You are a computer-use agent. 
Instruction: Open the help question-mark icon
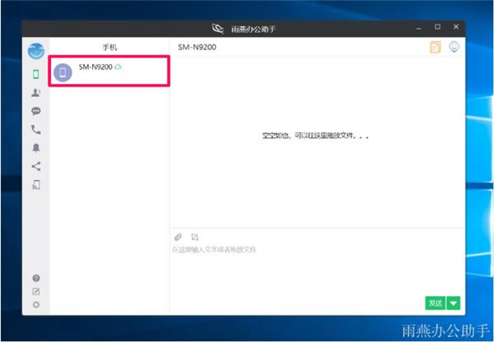tap(36, 278)
